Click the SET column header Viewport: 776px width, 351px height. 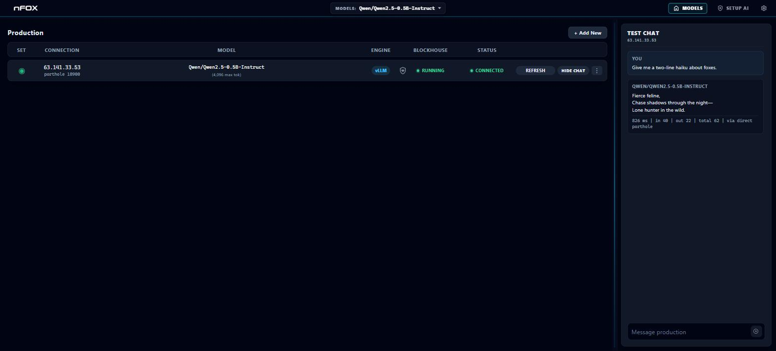click(x=21, y=50)
